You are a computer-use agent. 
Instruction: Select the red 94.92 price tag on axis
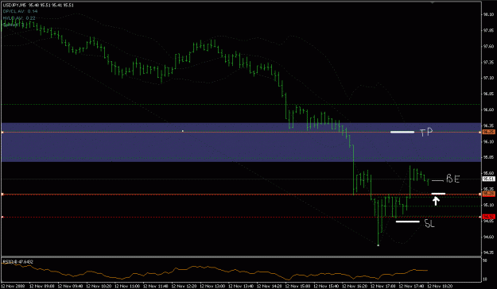coord(488,217)
